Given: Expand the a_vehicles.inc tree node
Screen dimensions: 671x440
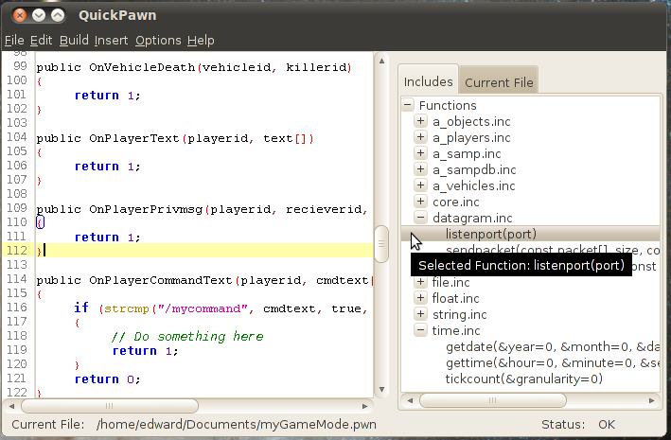Looking at the screenshot, I should [421, 186].
